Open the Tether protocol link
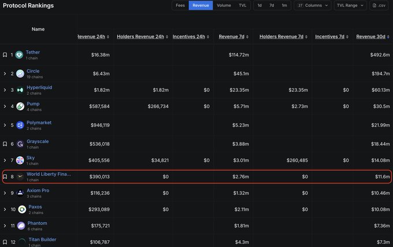The width and height of the screenshot is (393, 247). tap(33, 53)
